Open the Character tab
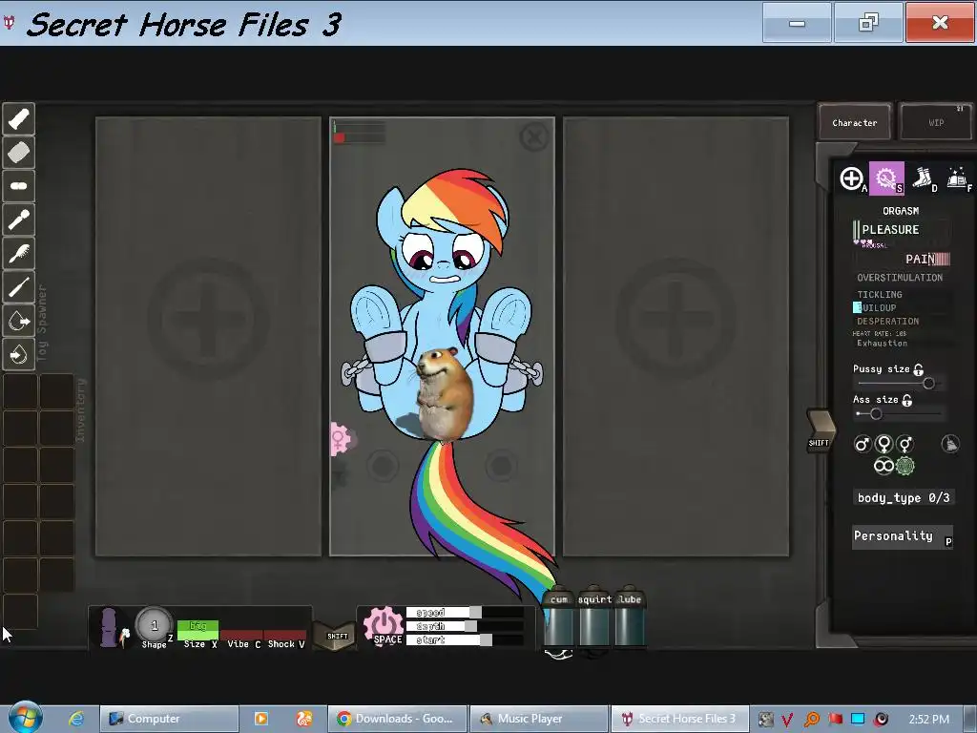The image size is (977, 733). pyautogui.click(x=854, y=122)
